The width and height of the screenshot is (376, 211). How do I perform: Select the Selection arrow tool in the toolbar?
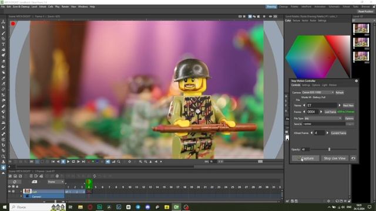pos(4,28)
